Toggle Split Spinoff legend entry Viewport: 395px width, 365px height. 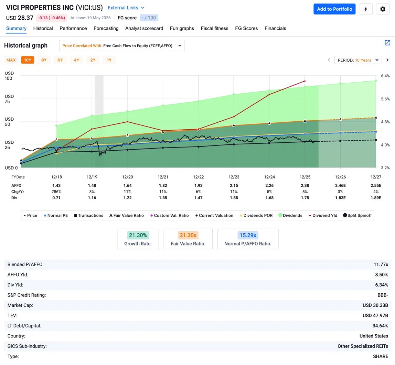point(357,215)
